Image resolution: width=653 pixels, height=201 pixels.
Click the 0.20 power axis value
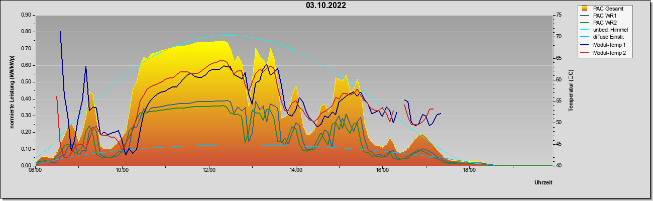pyautogui.click(x=26, y=132)
